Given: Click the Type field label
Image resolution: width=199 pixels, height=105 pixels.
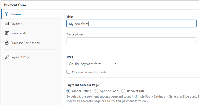Looking at the screenshot, I should [x=70, y=57].
